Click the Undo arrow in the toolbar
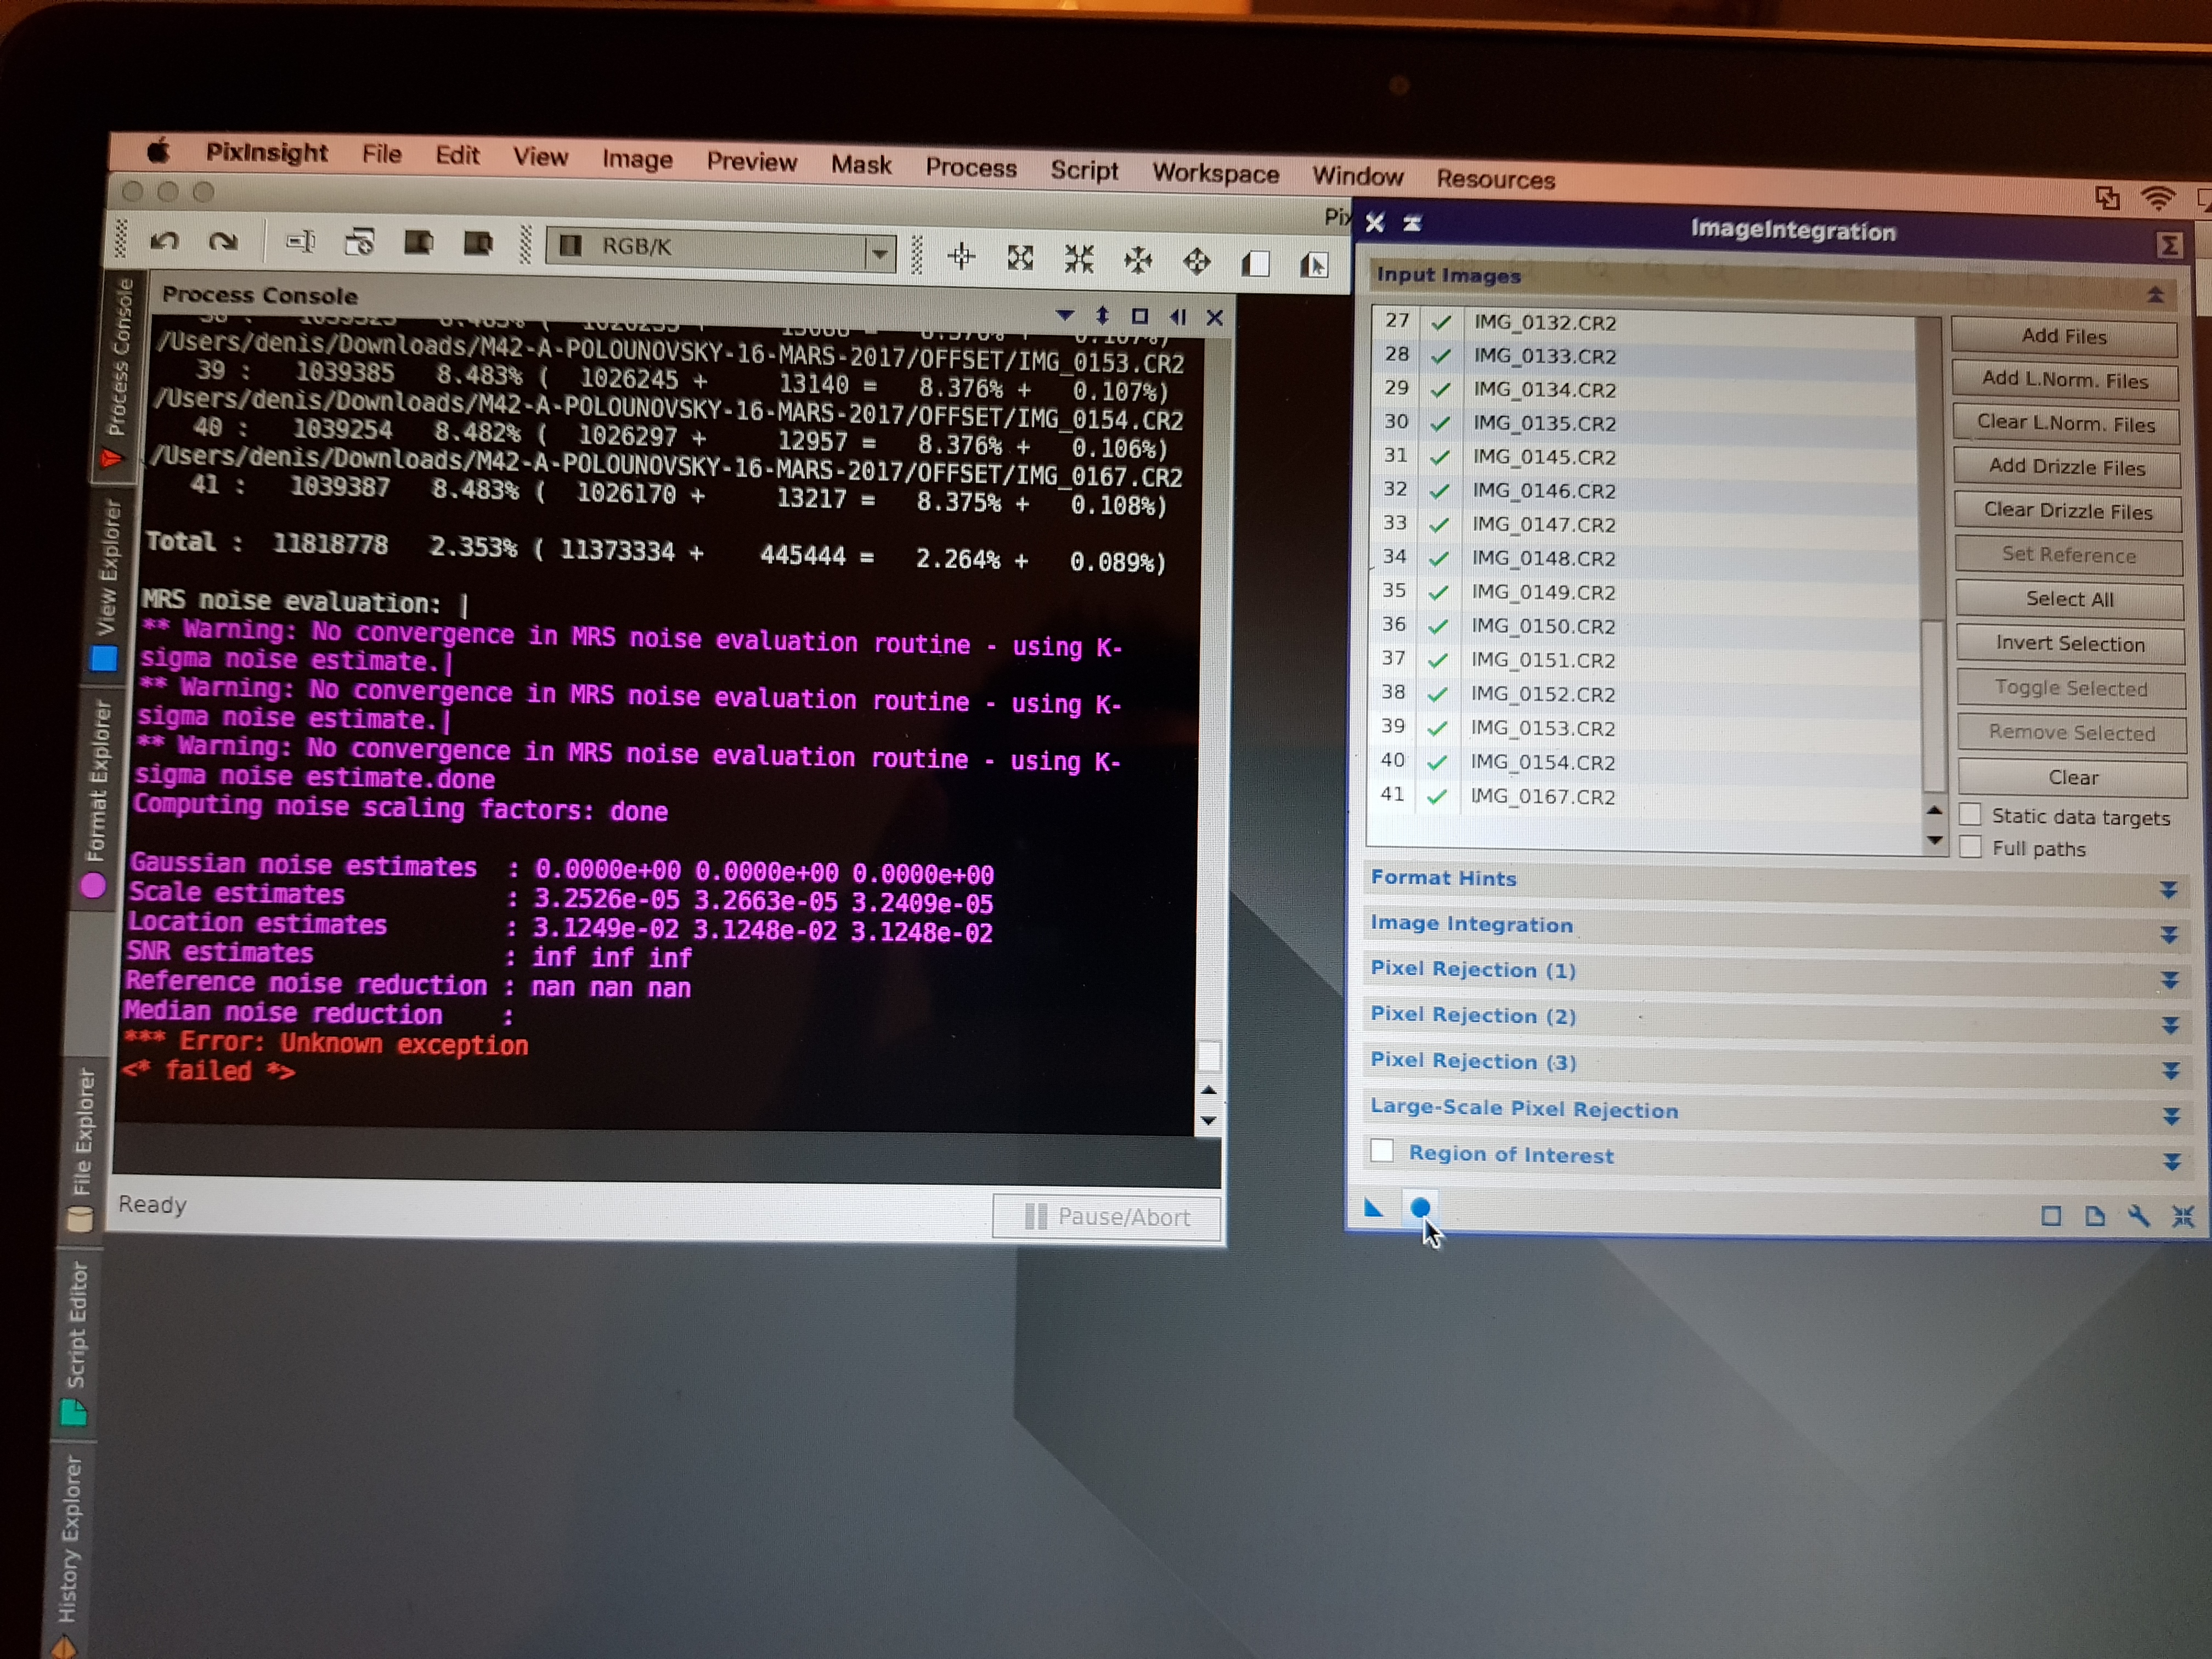Viewport: 2212px width, 1659px height. click(x=165, y=240)
